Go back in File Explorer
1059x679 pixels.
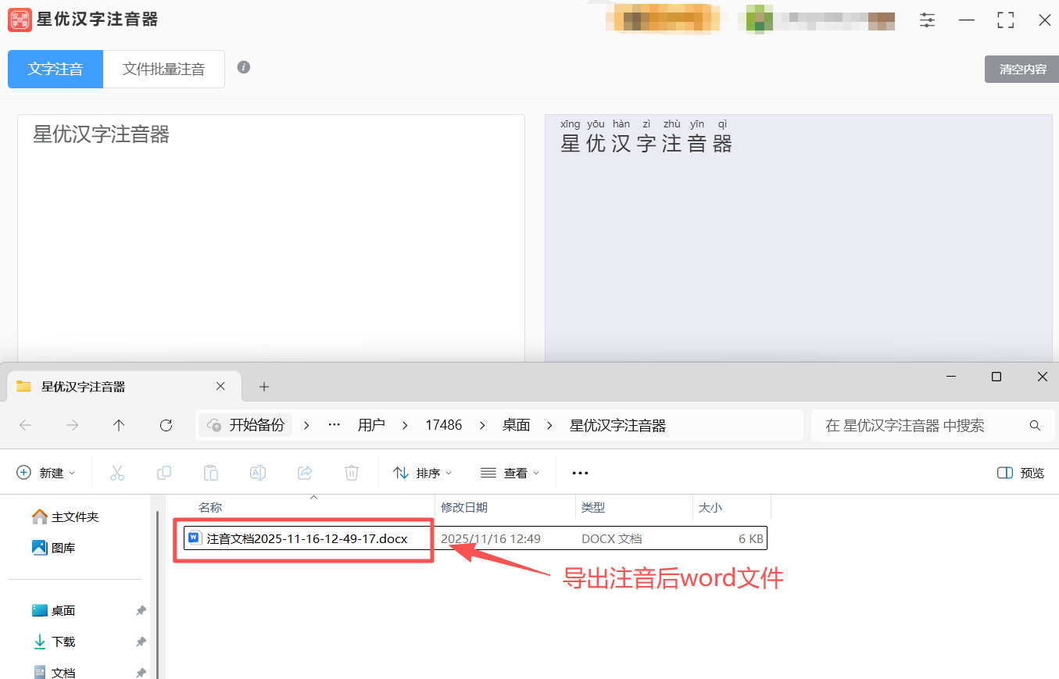point(26,425)
